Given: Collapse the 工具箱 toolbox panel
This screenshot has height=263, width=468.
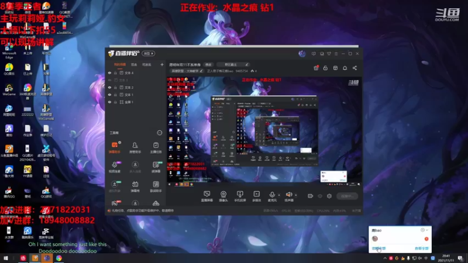Looking at the screenshot, I should tap(159, 133).
